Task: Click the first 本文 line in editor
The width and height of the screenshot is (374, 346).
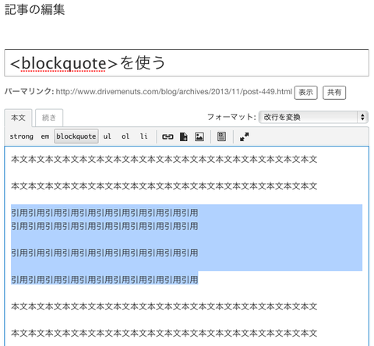Action: pyautogui.click(x=164, y=159)
